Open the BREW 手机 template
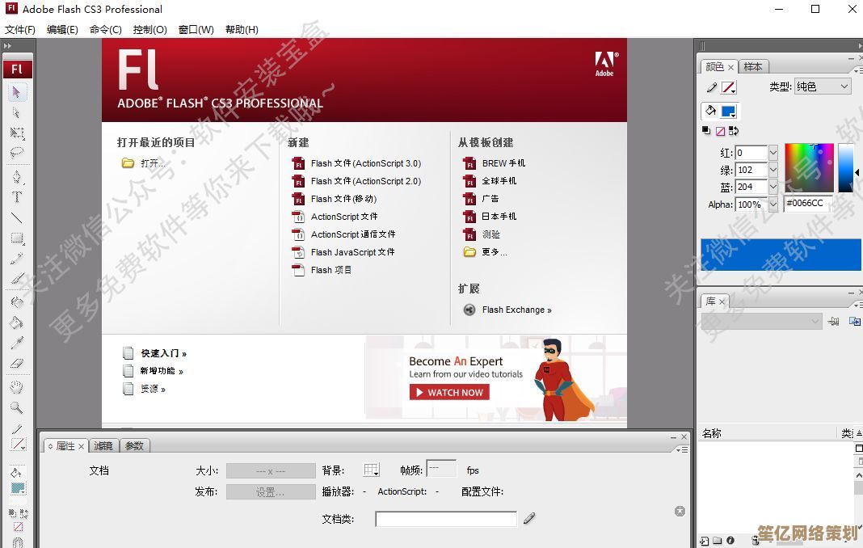Viewport: 863px width, 548px height. (x=495, y=163)
